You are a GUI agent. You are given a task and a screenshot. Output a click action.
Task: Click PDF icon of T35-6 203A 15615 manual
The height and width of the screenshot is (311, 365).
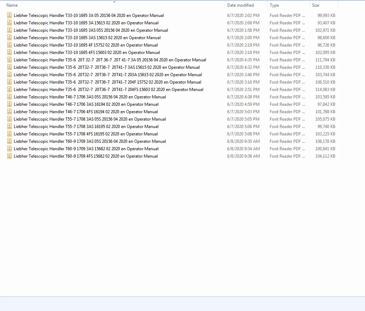coord(9,75)
